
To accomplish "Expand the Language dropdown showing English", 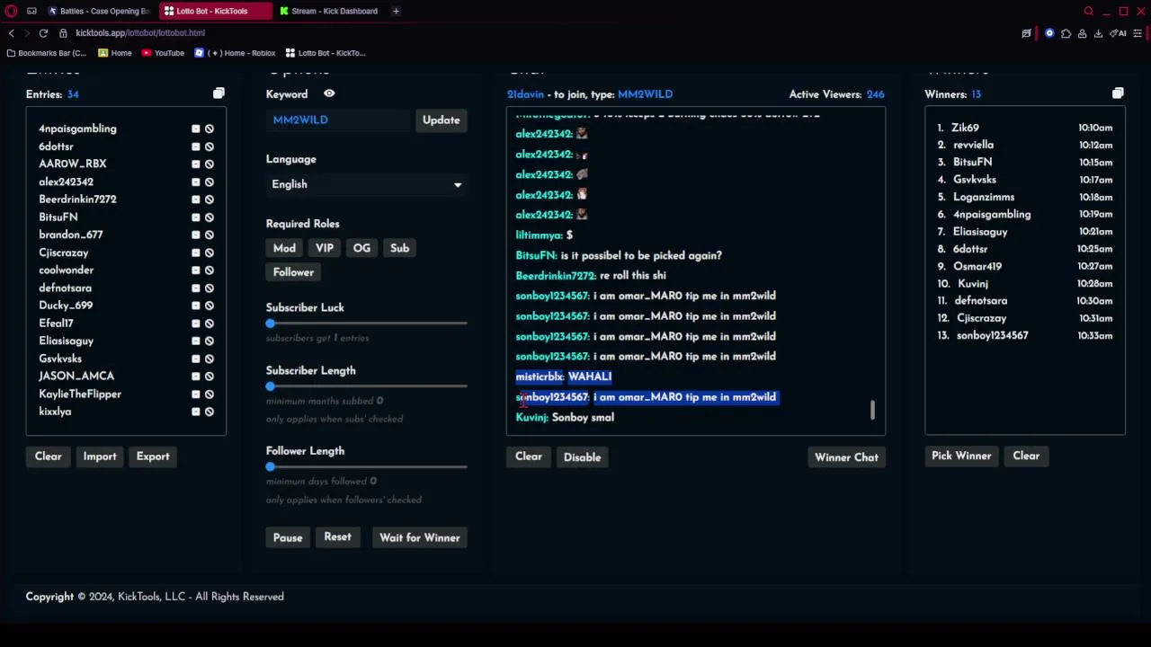I will click(367, 184).
